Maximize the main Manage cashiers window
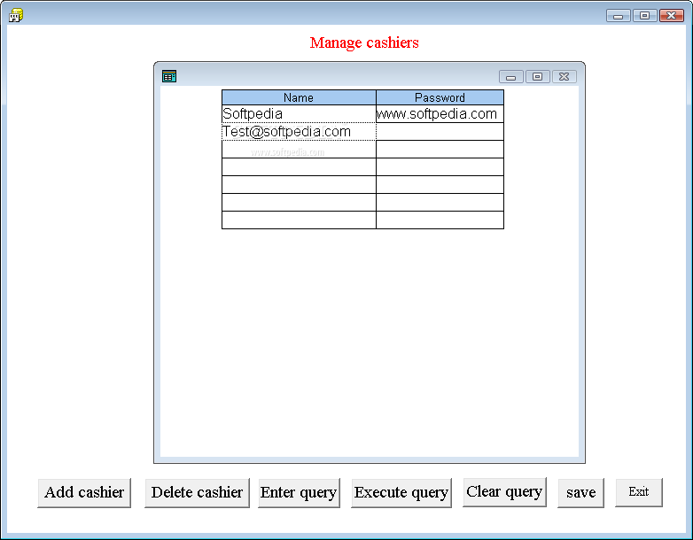This screenshot has width=693, height=540. (645, 16)
